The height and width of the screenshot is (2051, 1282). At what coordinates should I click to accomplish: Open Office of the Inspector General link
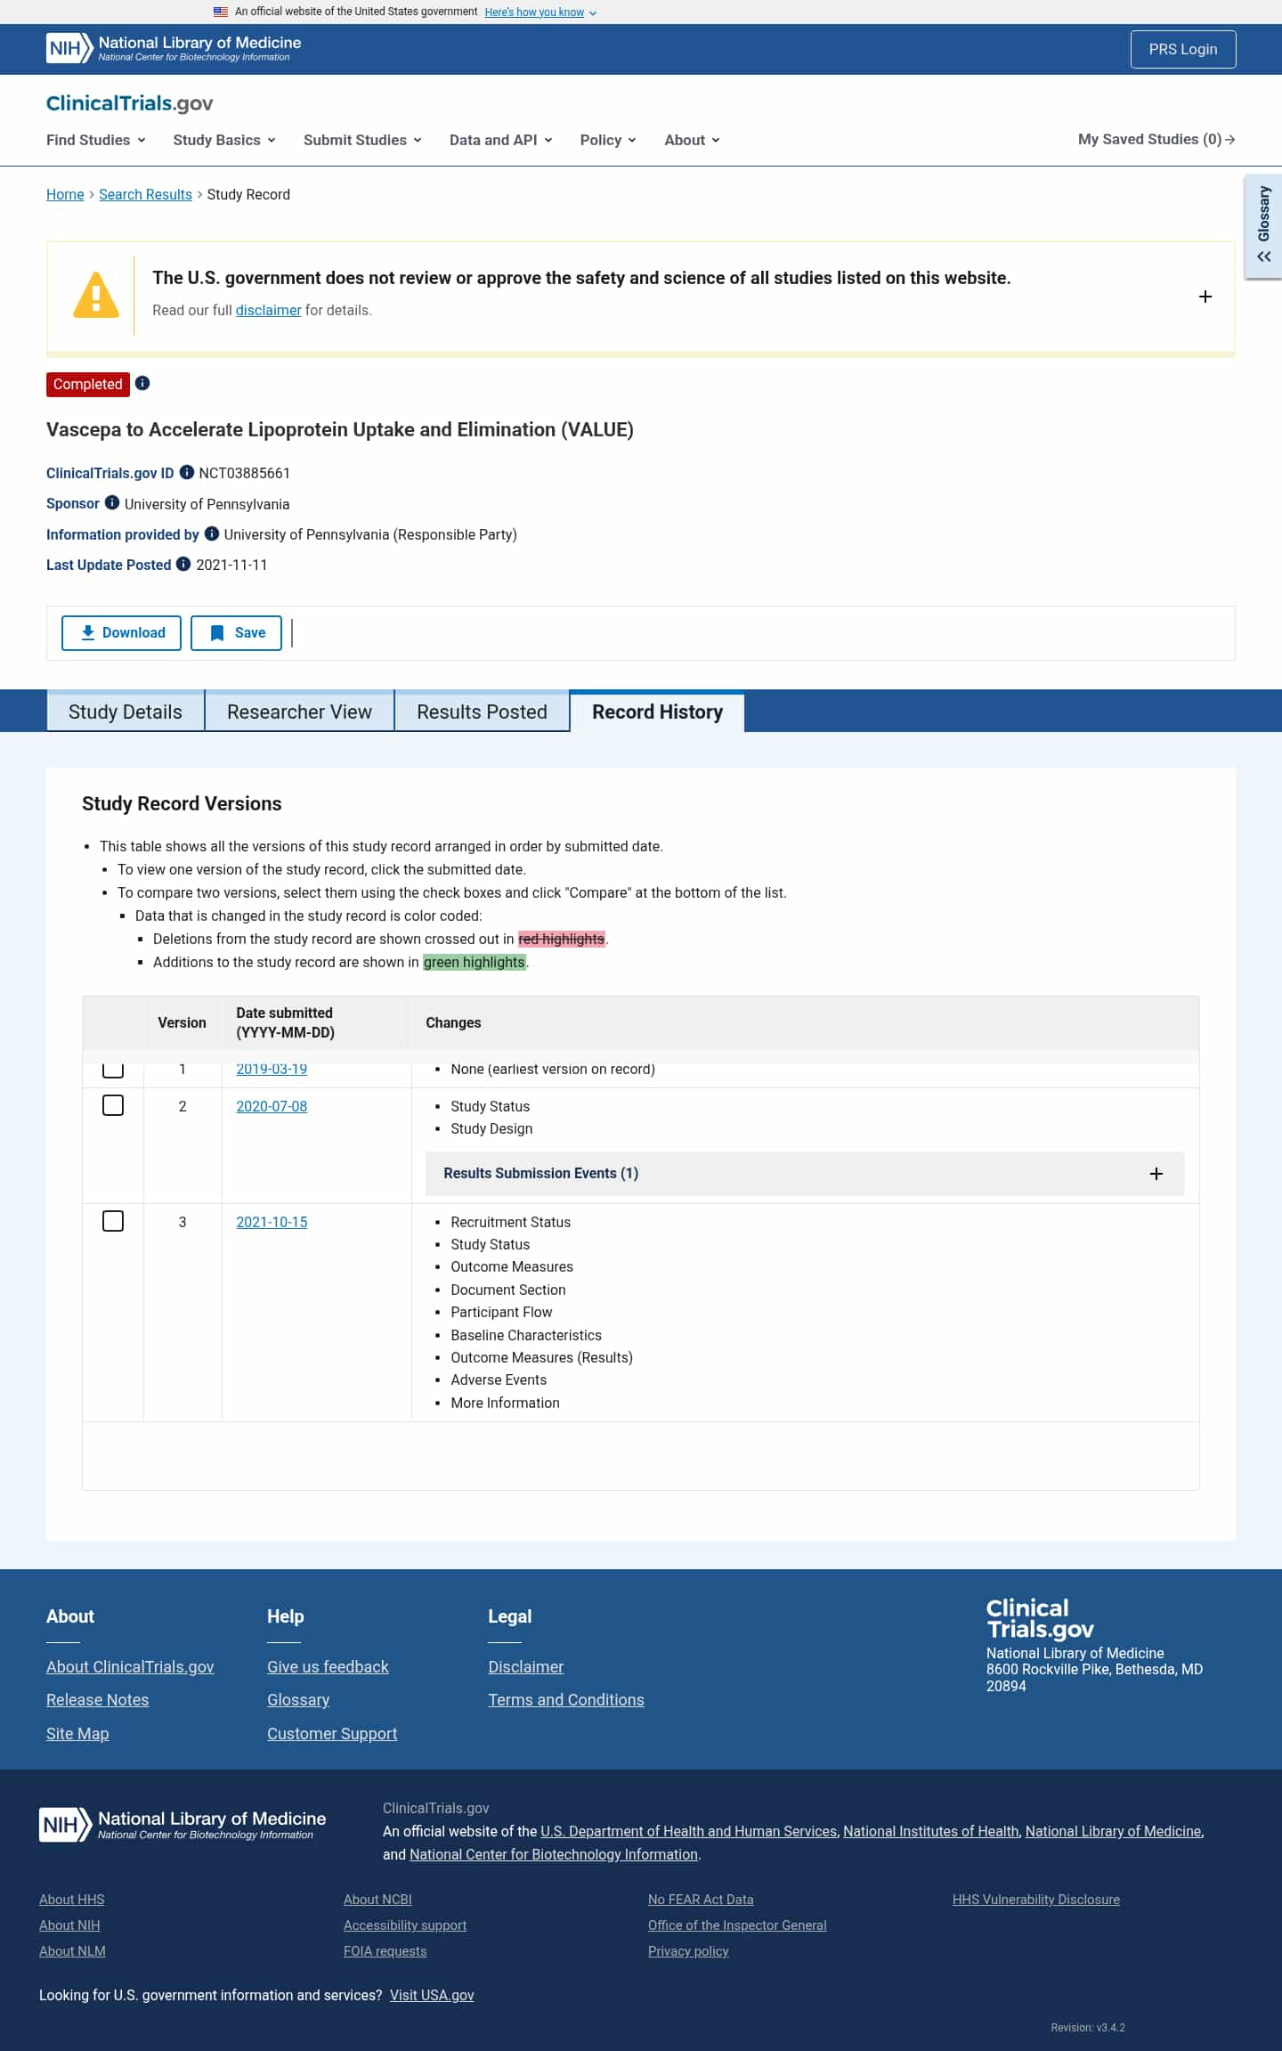click(x=737, y=1925)
